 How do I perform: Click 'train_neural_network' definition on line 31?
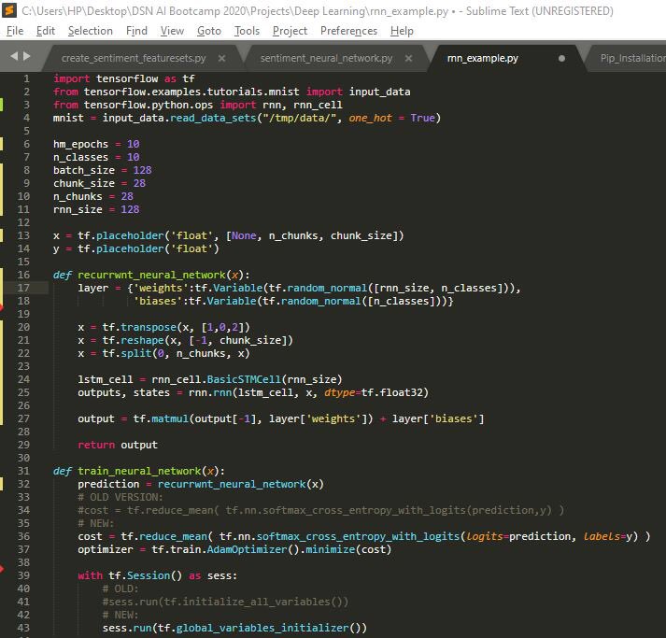point(139,471)
